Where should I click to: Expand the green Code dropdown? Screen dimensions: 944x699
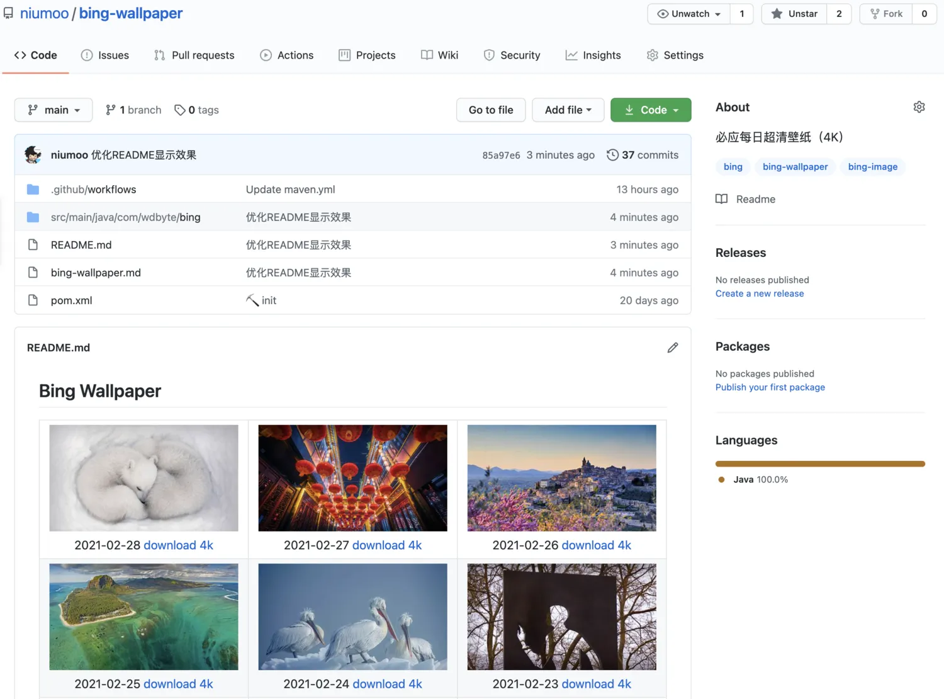pyautogui.click(x=651, y=110)
